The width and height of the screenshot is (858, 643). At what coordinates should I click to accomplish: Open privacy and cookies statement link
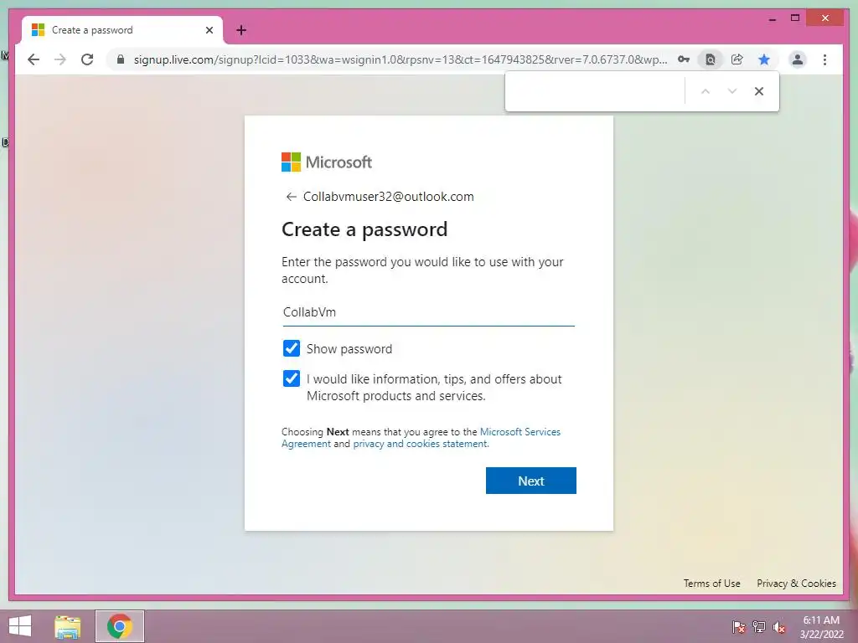coord(421,444)
